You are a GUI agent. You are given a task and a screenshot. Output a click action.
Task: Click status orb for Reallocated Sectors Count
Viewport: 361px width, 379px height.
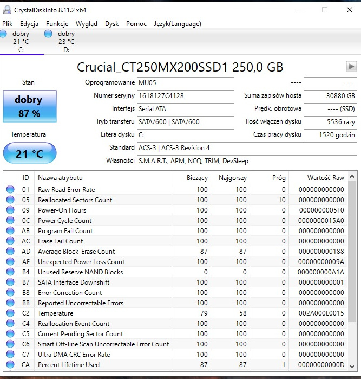(x=10, y=200)
